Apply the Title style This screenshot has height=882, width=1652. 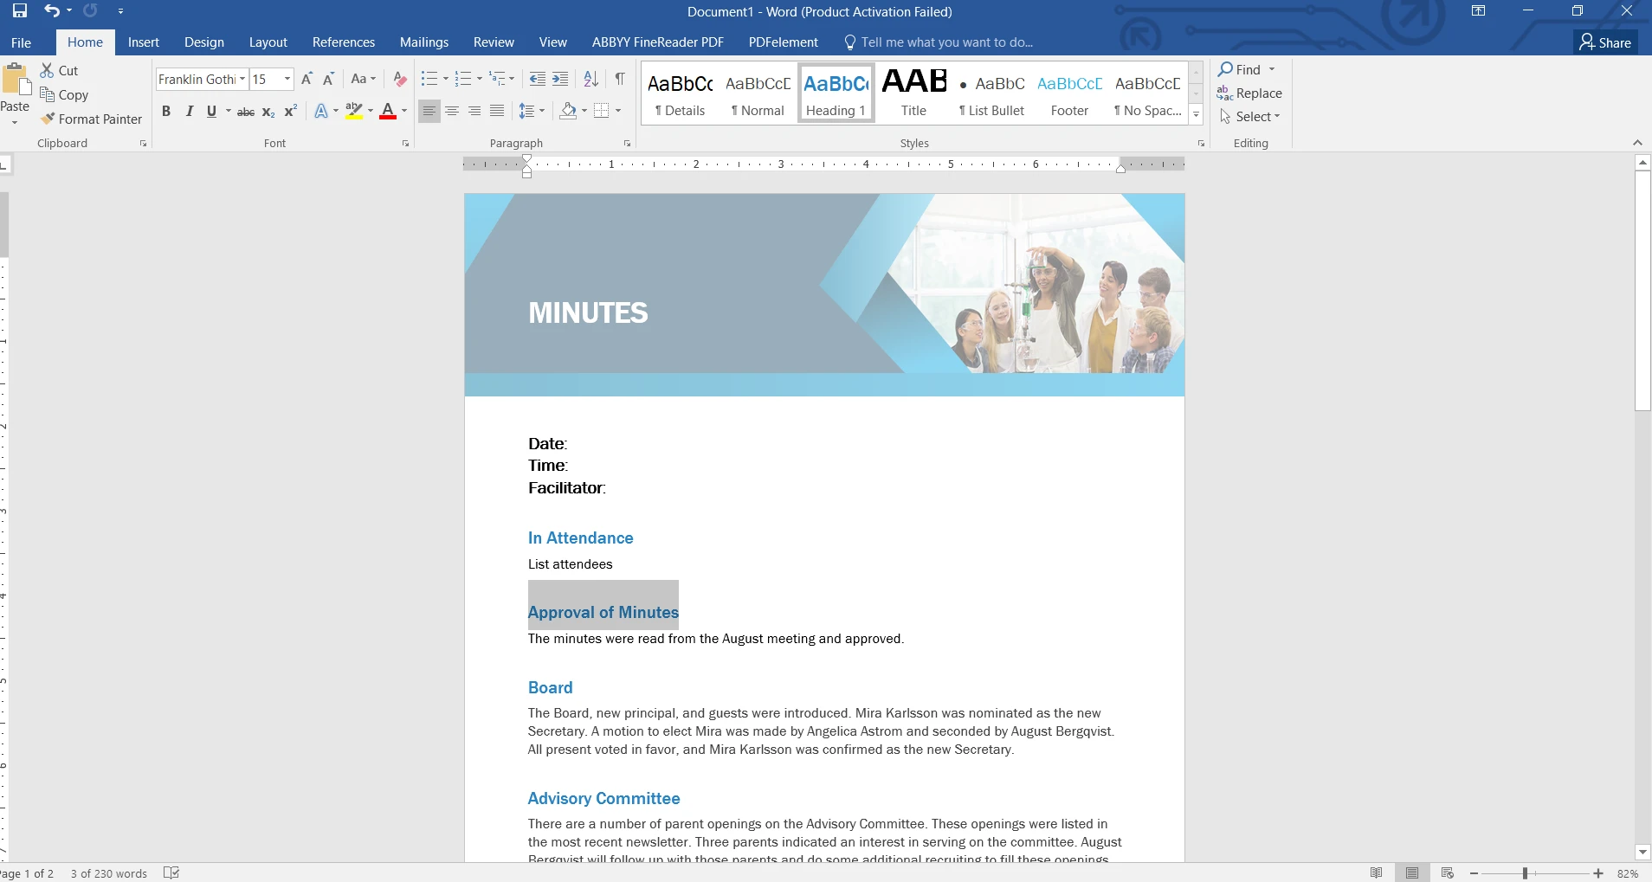pyautogui.click(x=913, y=93)
